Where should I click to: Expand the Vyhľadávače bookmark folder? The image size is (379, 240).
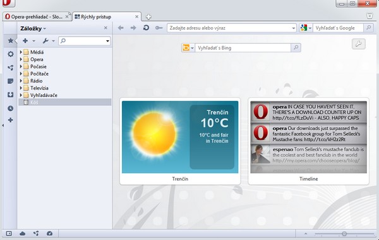[x=21, y=95]
